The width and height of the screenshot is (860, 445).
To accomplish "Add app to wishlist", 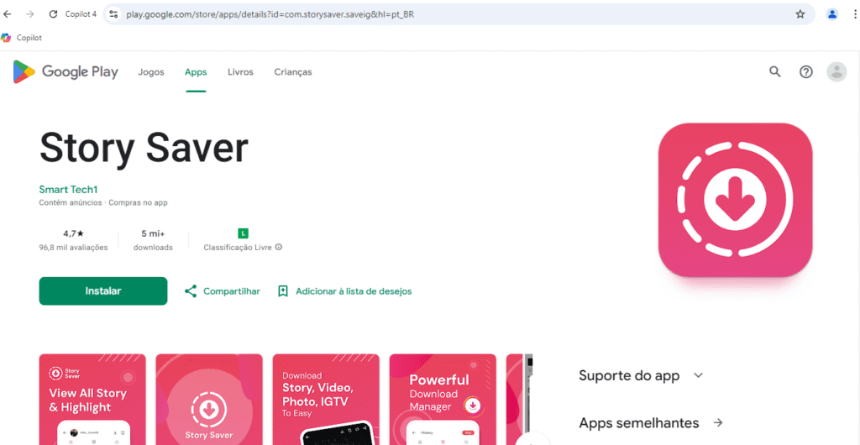I will pyautogui.click(x=344, y=291).
